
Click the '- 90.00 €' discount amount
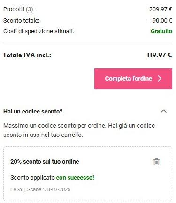click(161, 21)
